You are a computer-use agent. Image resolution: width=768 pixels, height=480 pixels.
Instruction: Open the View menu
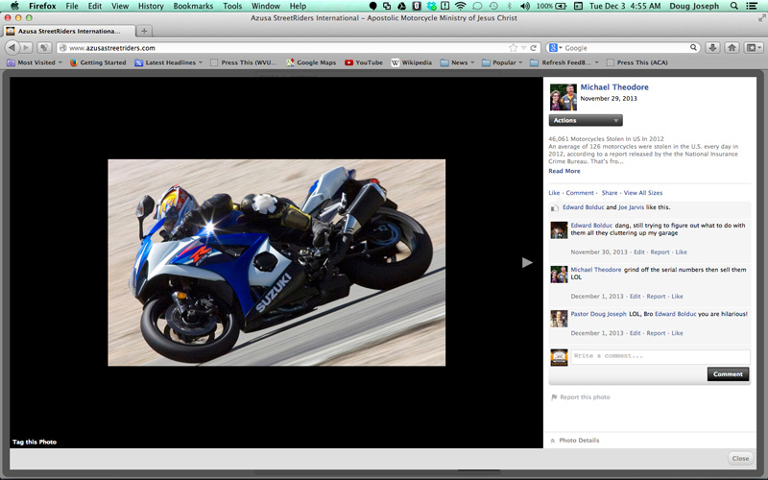tap(119, 6)
